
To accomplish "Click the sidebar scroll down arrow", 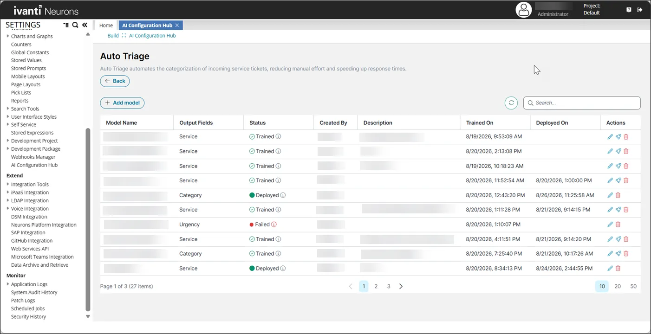I will 88,316.
